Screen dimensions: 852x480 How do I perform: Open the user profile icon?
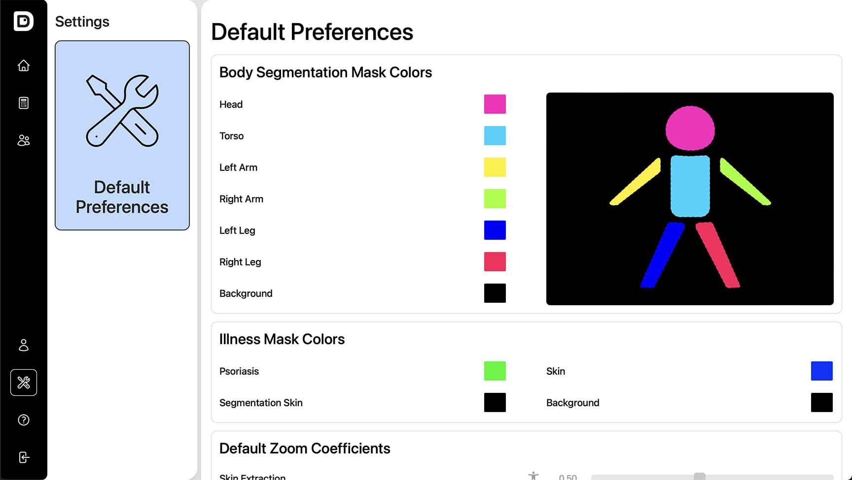tap(24, 345)
